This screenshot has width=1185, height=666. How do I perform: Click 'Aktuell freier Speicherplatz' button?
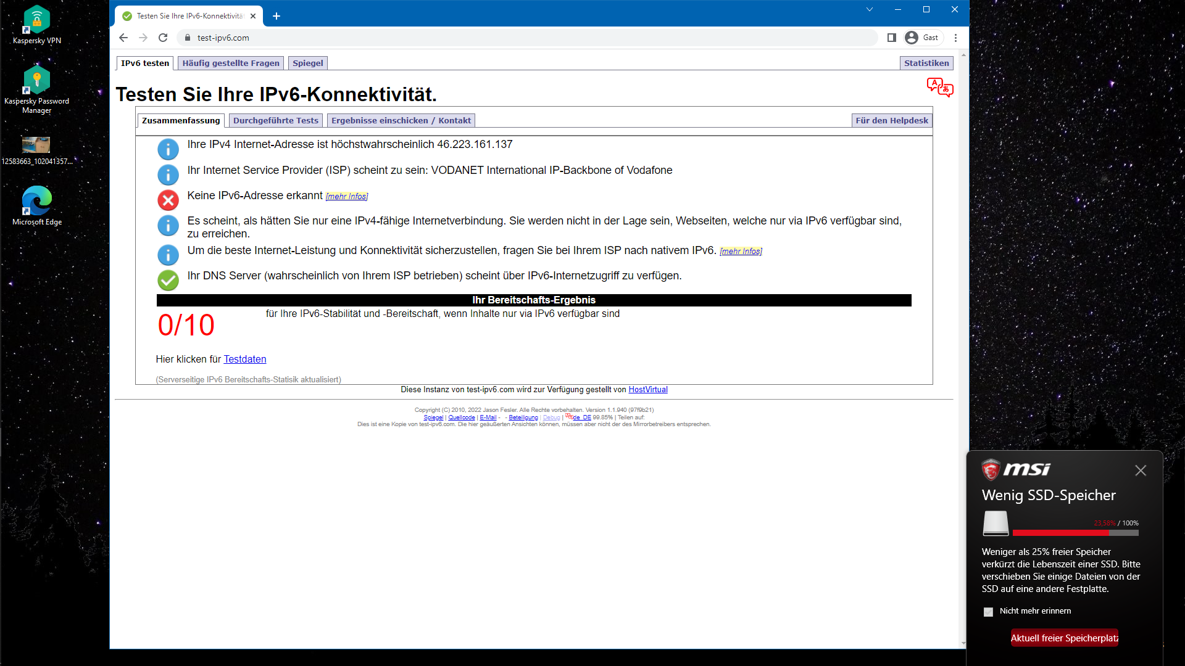pyautogui.click(x=1064, y=638)
